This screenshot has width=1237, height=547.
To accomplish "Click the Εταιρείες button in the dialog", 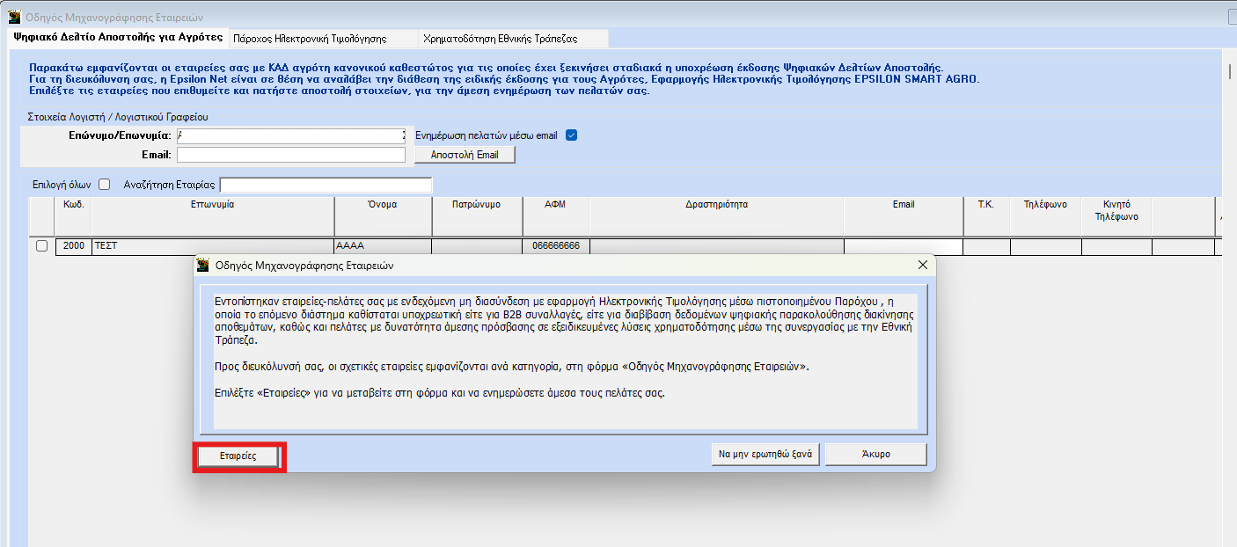I will pyautogui.click(x=238, y=456).
